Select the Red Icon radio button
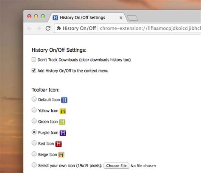Screen dimensions: 201x173 (34, 143)
